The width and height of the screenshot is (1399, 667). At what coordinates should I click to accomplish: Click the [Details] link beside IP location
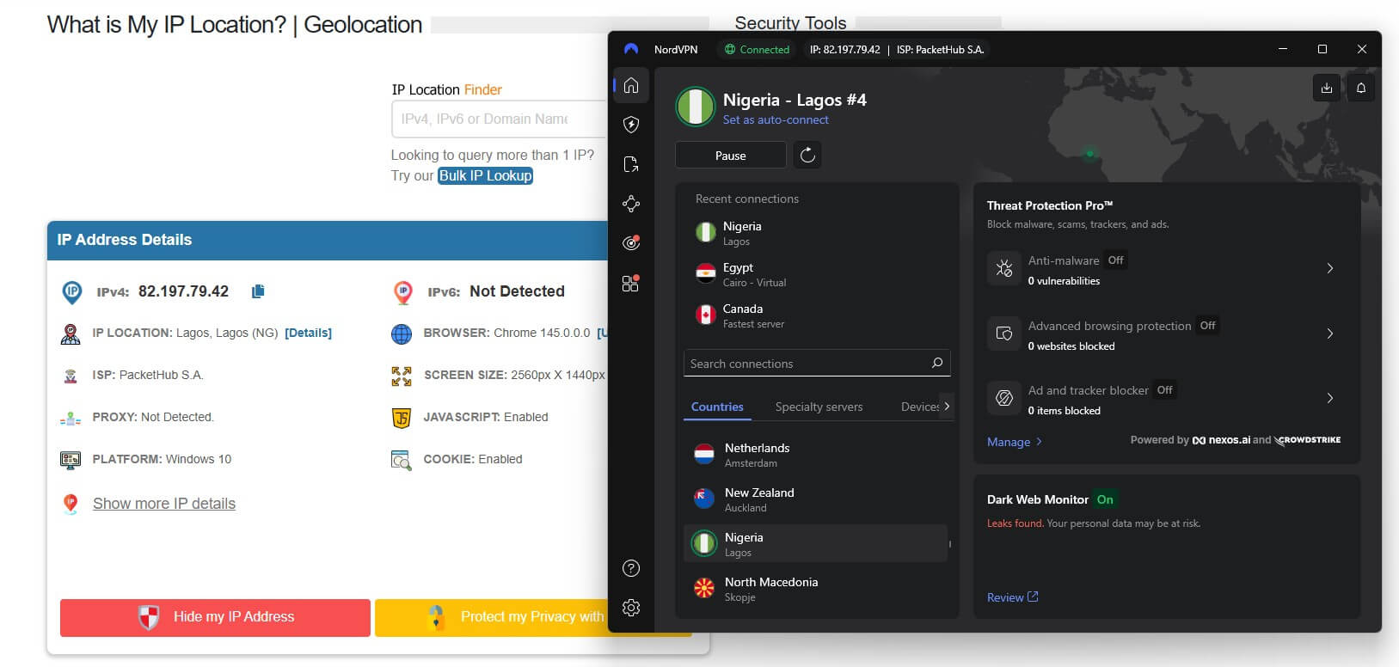pos(308,333)
